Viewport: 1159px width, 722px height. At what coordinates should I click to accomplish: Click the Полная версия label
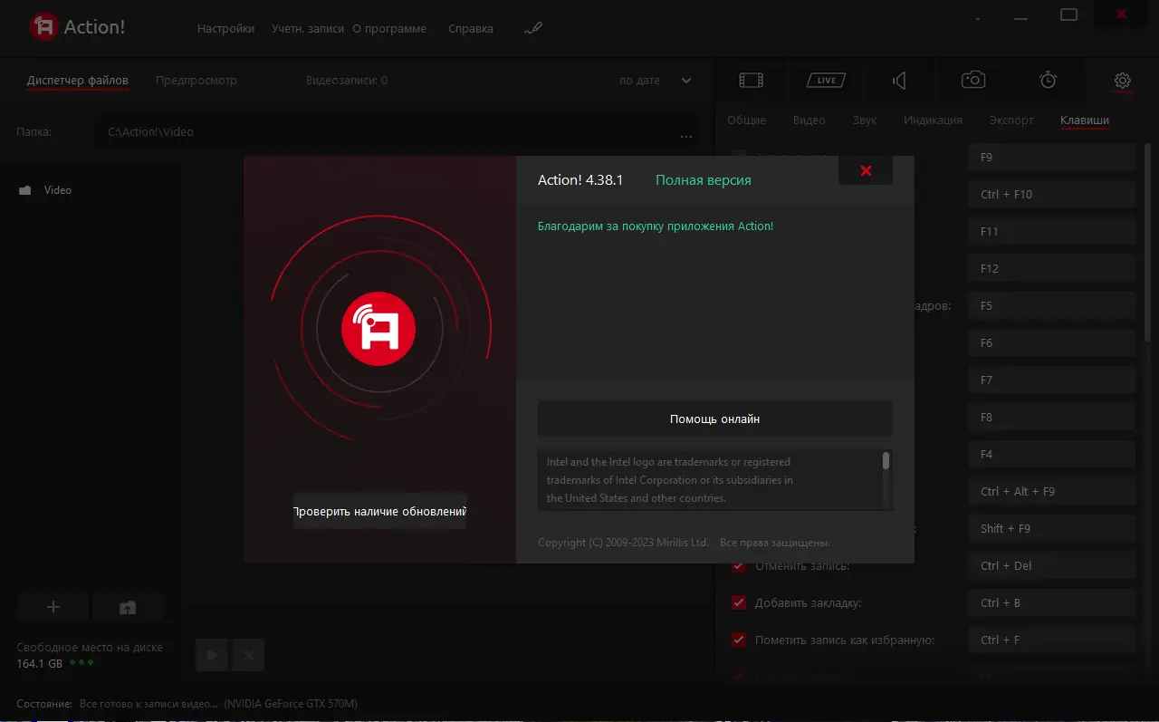tap(704, 180)
